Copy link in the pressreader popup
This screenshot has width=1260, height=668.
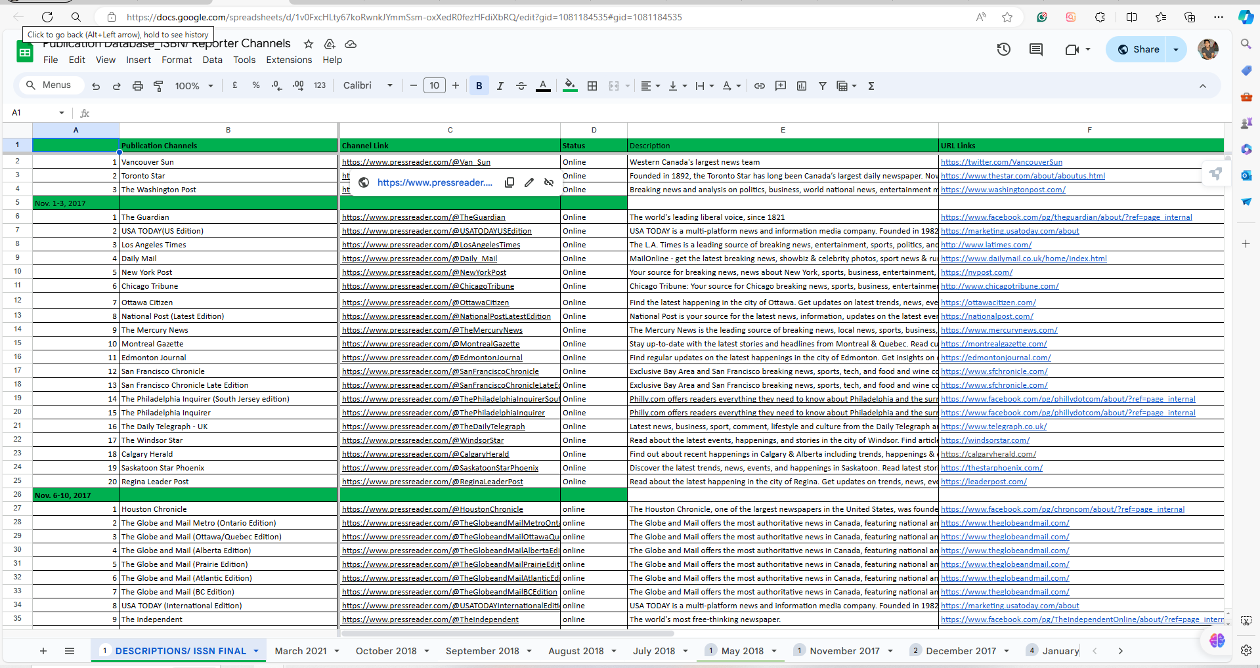pyautogui.click(x=510, y=182)
